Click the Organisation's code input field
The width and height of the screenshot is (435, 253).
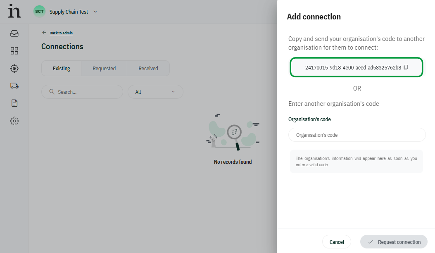pyautogui.click(x=357, y=135)
